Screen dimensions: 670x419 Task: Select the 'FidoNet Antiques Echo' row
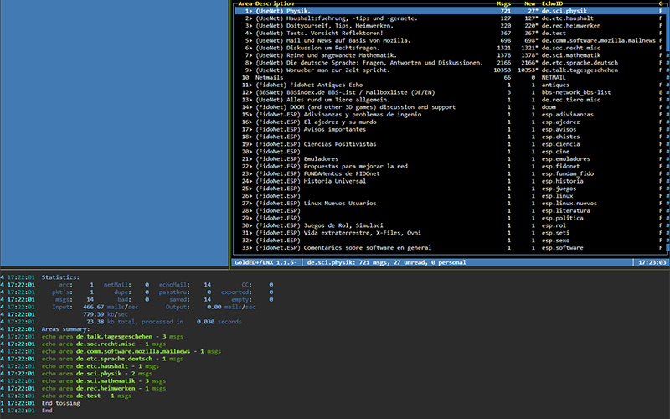(451, 85)
